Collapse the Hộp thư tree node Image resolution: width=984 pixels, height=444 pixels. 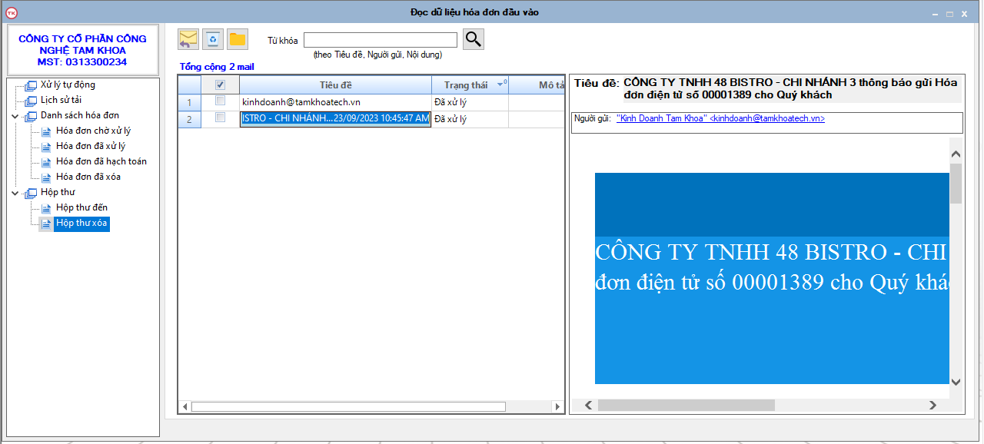(15, 193)
